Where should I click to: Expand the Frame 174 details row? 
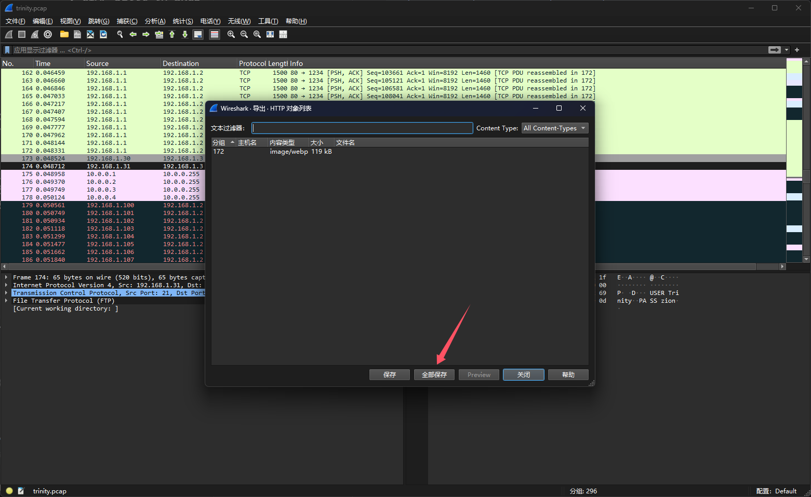pos(6,277)
